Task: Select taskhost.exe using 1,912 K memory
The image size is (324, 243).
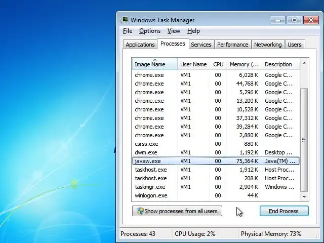Action: coord(216,170)
